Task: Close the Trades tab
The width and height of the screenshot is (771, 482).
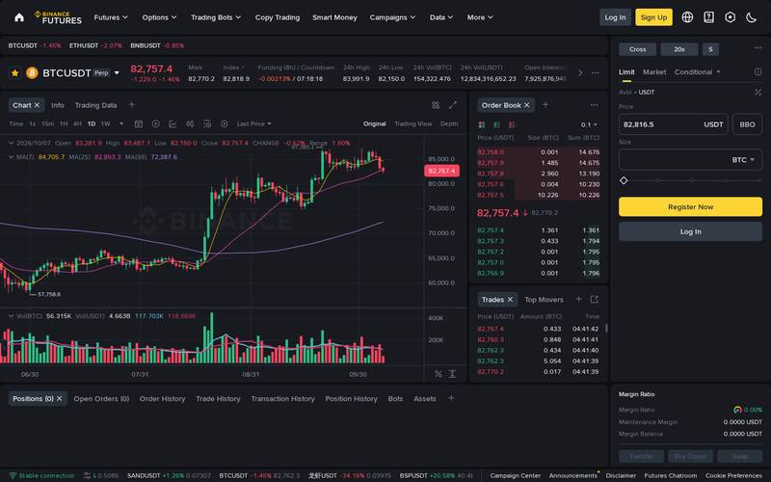Action: point(510,300)
